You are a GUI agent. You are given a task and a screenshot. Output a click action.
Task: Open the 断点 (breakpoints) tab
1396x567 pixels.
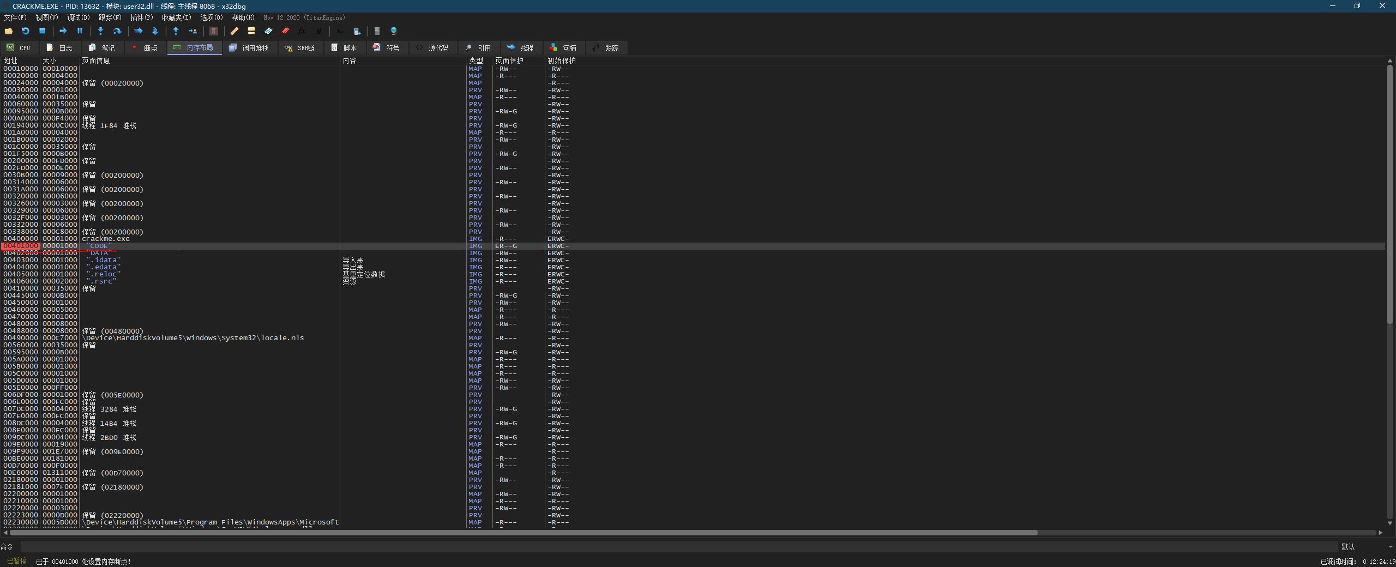coord(145,48)
